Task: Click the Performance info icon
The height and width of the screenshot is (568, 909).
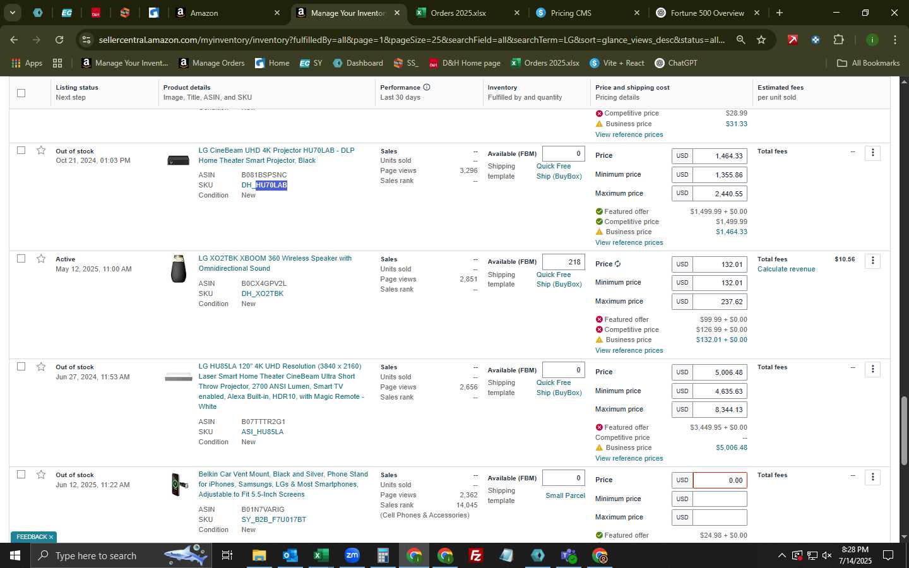Action: (427, 87)
